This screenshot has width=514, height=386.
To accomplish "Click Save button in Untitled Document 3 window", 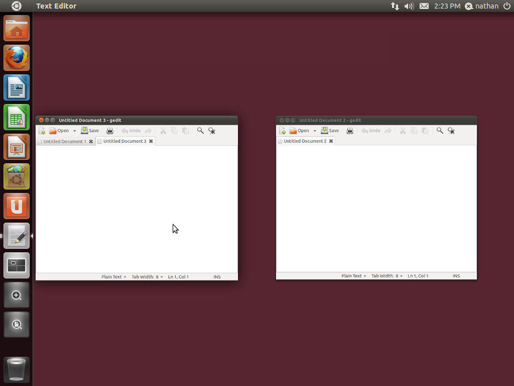I will pos(90,131).
